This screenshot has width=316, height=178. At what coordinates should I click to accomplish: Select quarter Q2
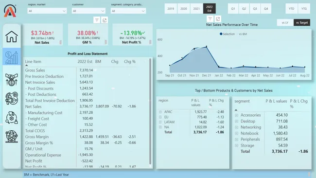pyautogui.click(x=244, y=8)
